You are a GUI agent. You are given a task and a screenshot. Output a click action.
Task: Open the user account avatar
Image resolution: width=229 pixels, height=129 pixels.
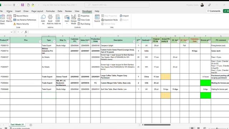coord(202,5)
